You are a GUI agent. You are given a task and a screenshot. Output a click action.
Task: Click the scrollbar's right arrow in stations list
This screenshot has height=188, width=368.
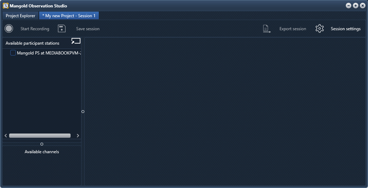(x=78, y=136)
